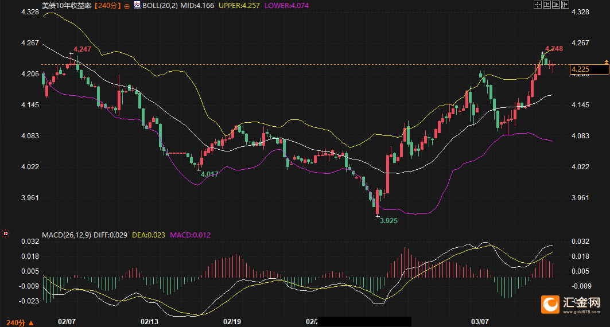Image resolution: width=610 pixels, height=327 pixels.
Task: Click the www.gold678.com link text
Action: pos(582,312)
